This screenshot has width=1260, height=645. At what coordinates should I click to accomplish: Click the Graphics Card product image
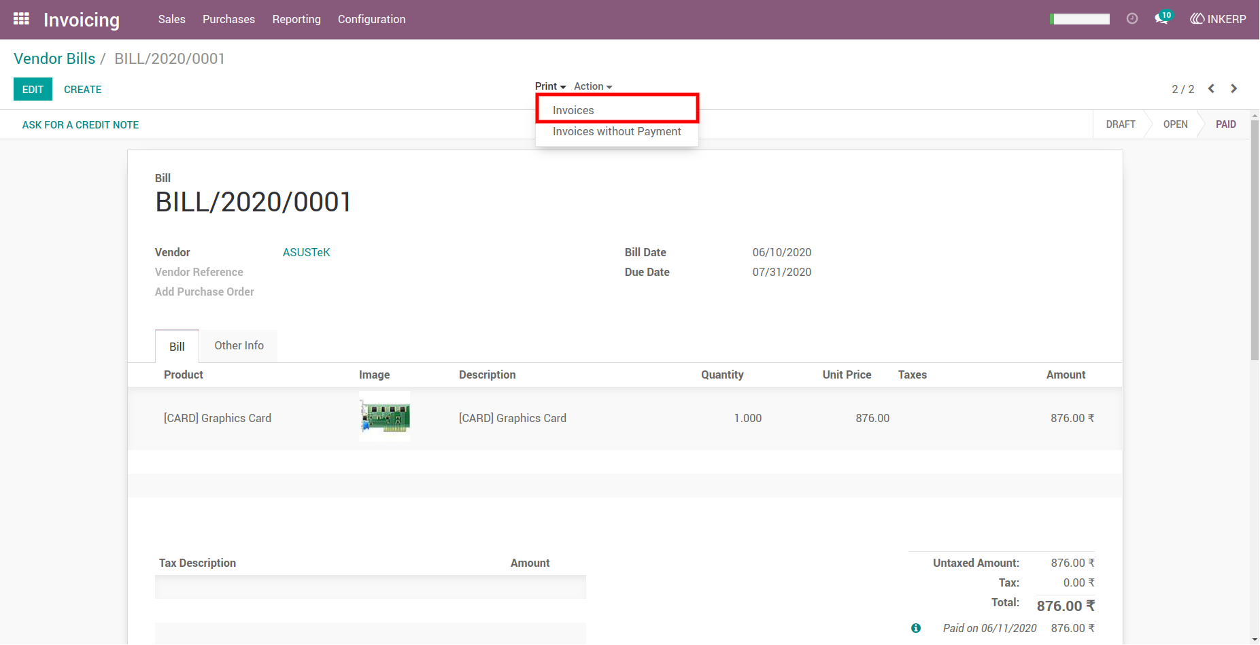click(385, 417)
